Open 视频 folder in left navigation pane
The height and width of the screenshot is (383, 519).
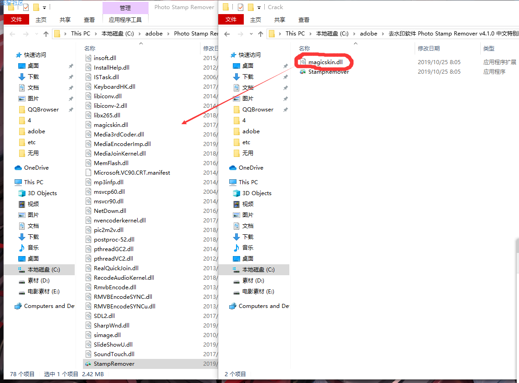tap(33, 204)
